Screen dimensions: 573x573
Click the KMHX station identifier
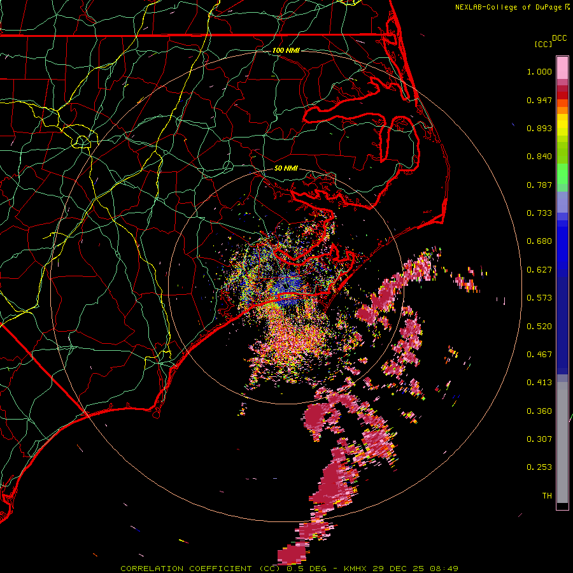[x=357, y=569]
